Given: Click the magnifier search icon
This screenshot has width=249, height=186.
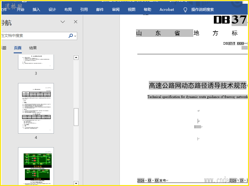Looking at the screenshot, I should pos(70,36).
